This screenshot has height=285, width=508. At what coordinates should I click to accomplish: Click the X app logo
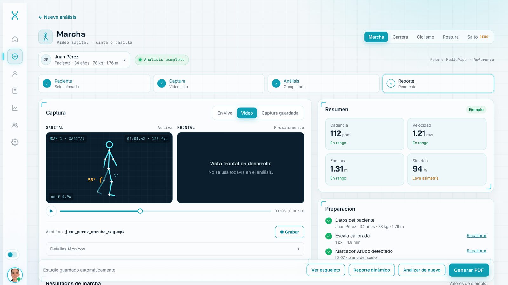[x=15, y=15]
